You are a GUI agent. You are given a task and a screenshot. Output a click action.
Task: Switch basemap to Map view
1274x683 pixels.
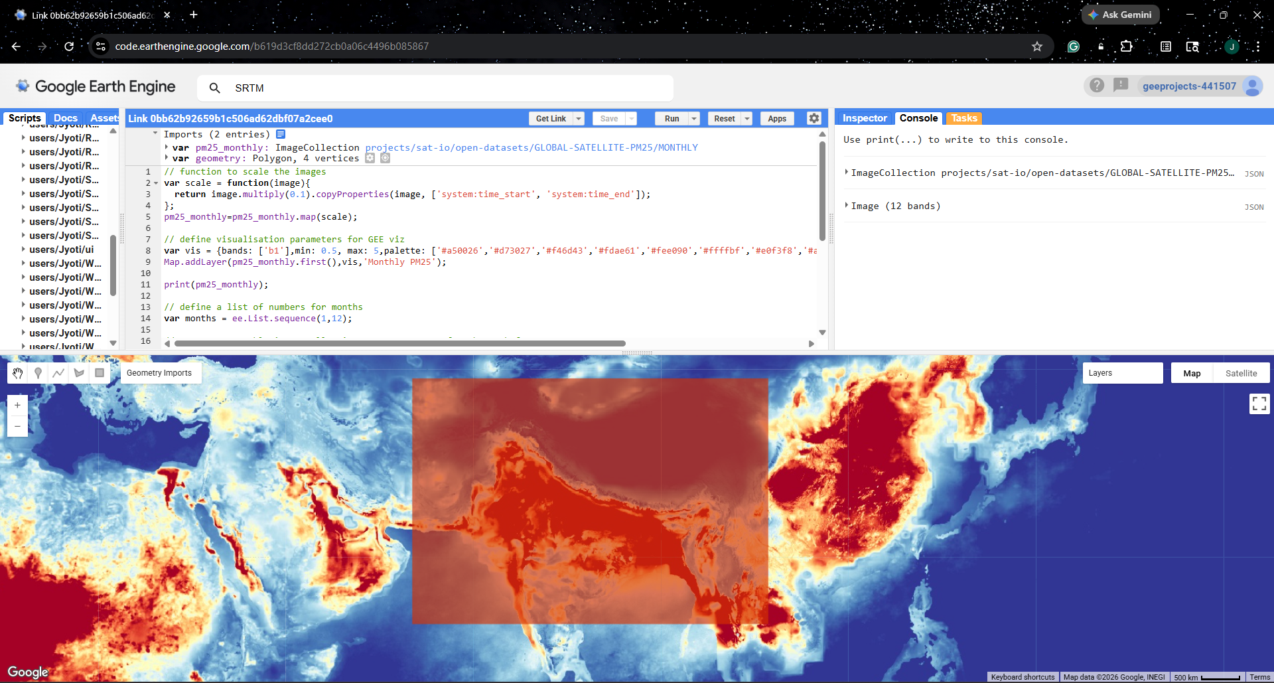tap(1192, 373)
